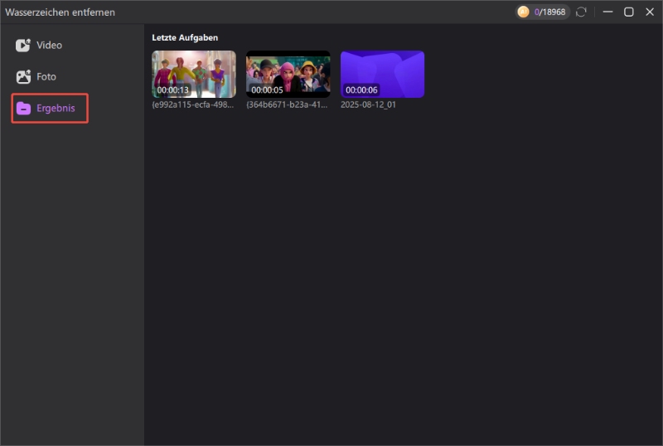Image resolution: width=663 pixels, height=446 pixels.
Task: Open the thumbnail with 00:00:05 duration
Action: click(288, 74)
